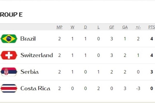Click the Group E heading
Screen dimensions: 155x103
(x=11, y=15)
